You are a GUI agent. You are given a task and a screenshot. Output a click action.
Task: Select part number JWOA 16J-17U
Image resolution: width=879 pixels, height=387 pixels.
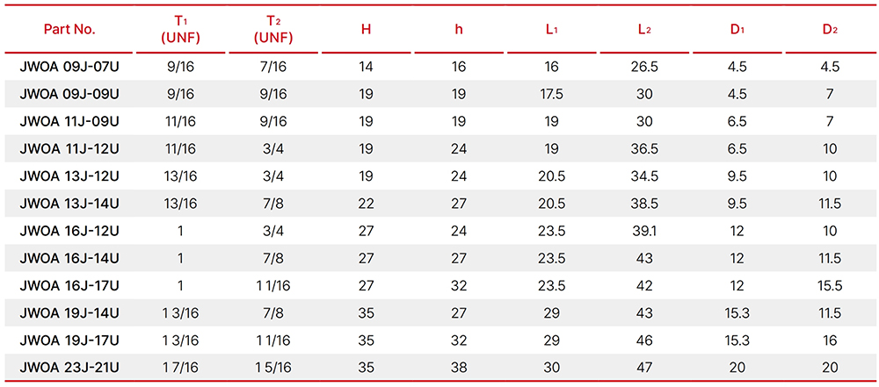point(69,285)
